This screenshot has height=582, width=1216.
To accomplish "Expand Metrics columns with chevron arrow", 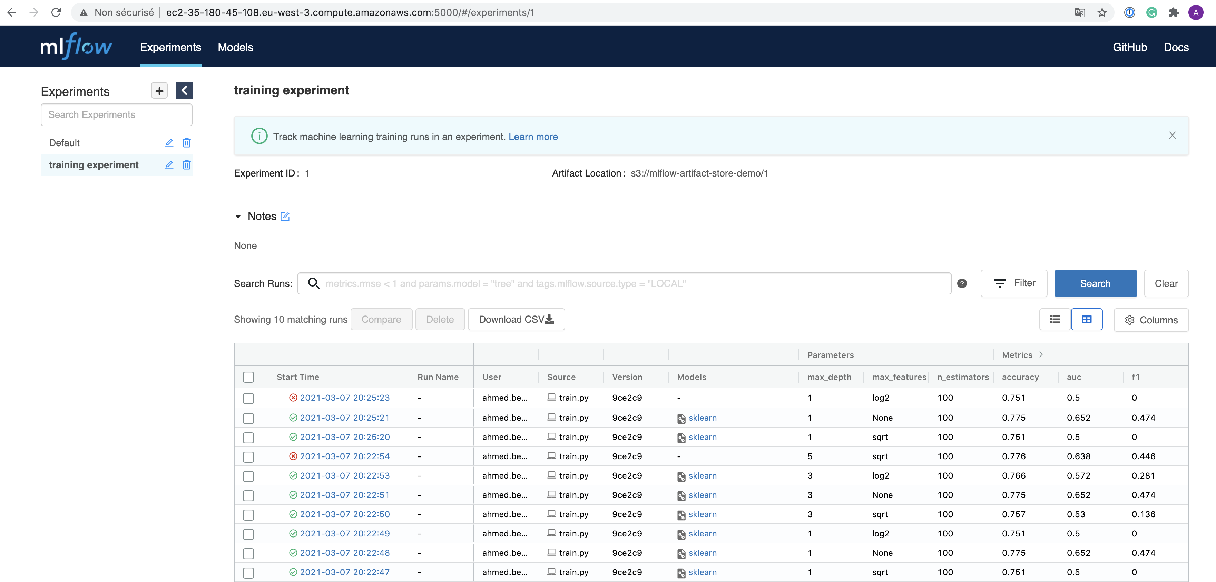I will 1040,355.
